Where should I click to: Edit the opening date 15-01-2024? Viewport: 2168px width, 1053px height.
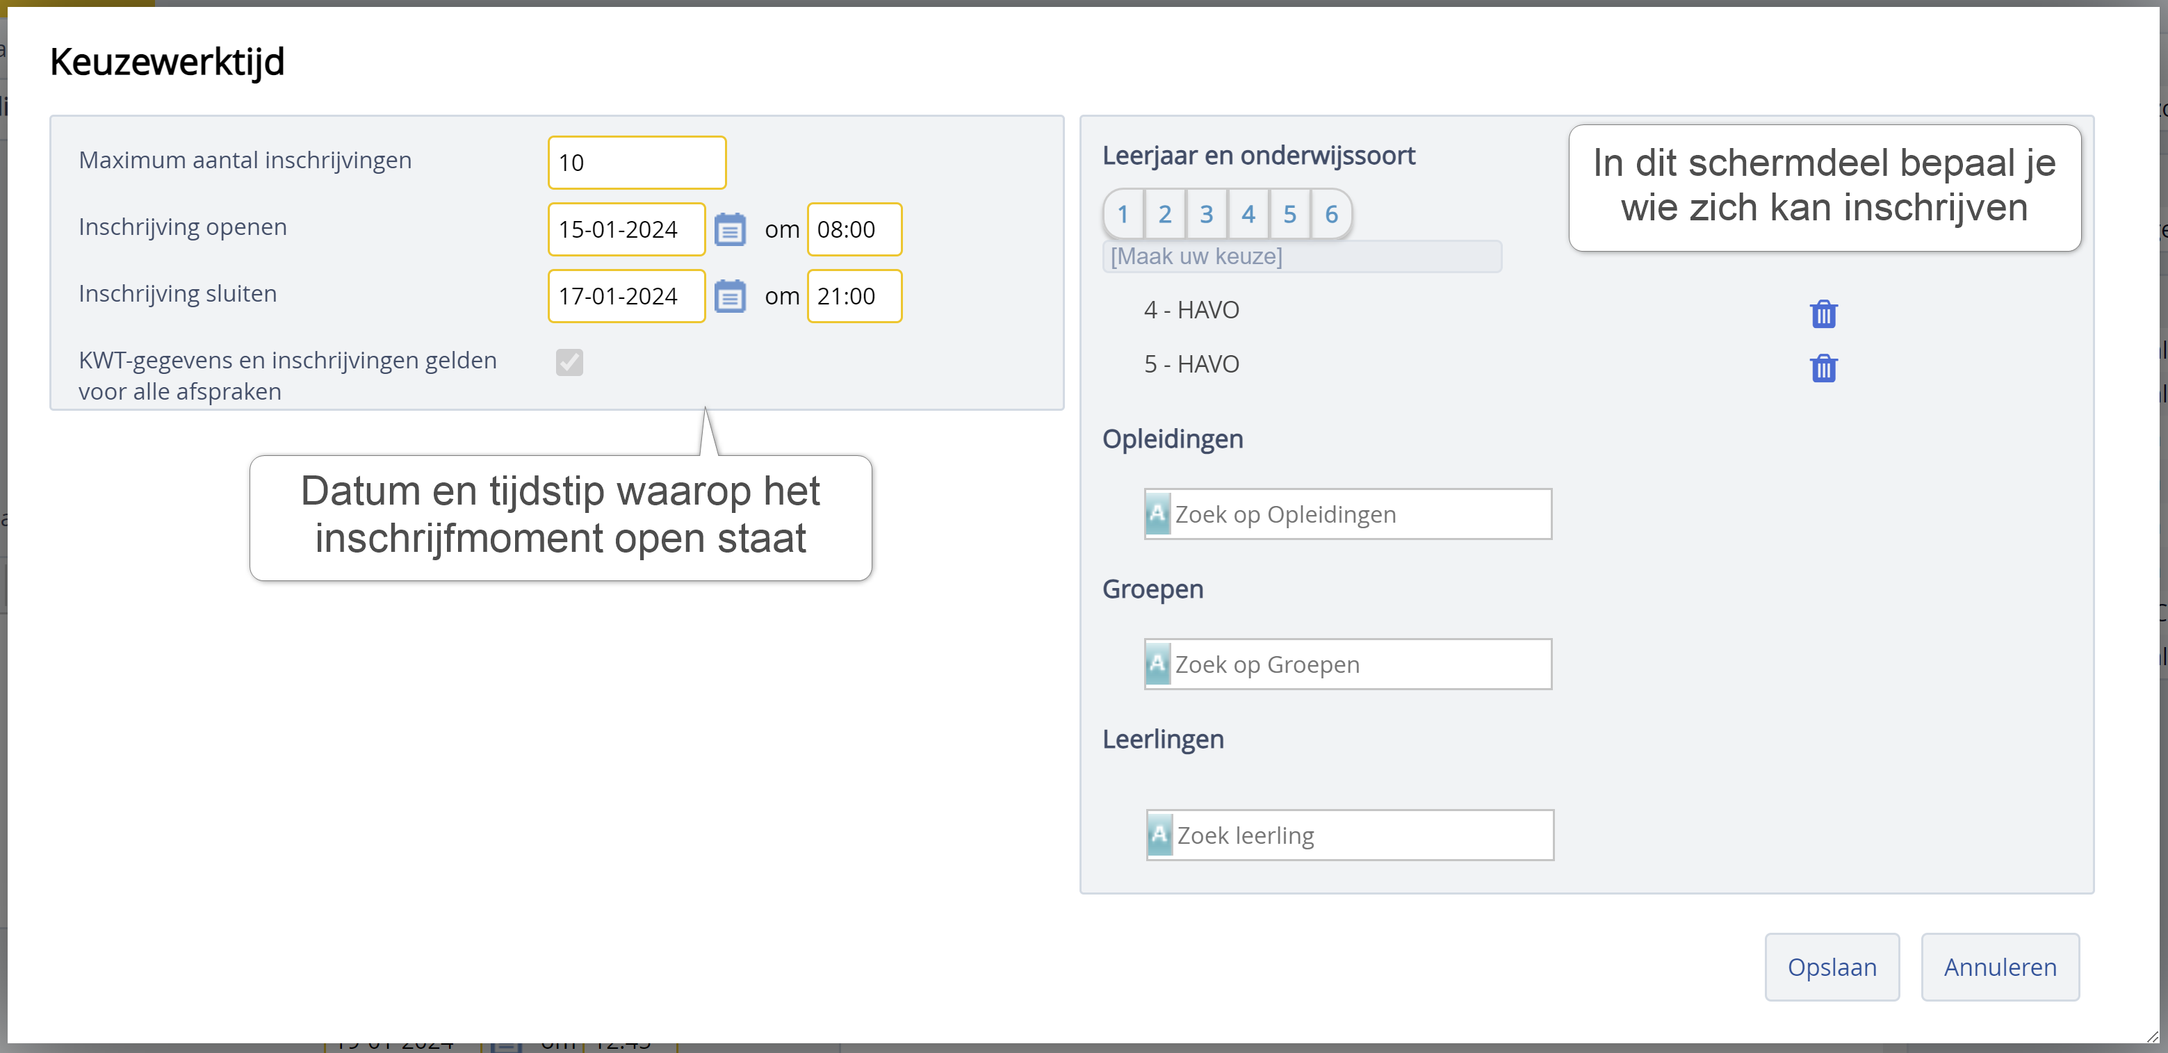click(x=627, y=229)
